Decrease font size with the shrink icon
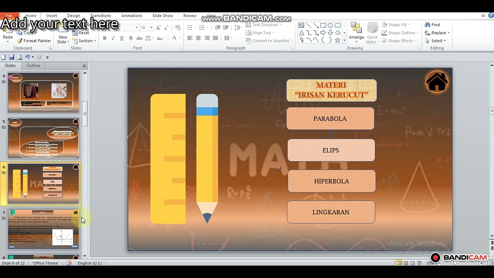The width and height of the screenshot is (494, 278). coord(166,28)
